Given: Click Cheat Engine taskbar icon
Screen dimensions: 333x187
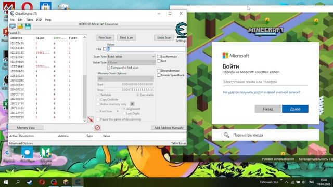Looking at the screenshot, I should point(78,182).
